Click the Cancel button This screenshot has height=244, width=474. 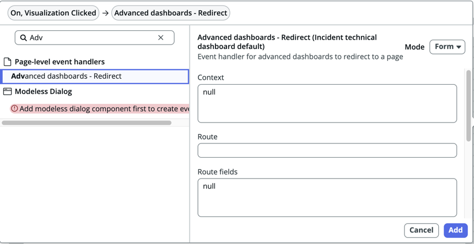tap(421, 230)
